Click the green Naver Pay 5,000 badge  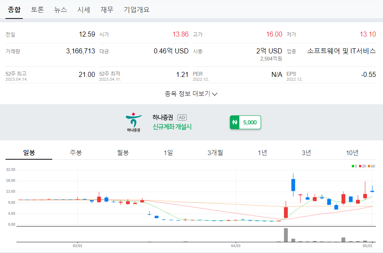(x=245, y=121)
